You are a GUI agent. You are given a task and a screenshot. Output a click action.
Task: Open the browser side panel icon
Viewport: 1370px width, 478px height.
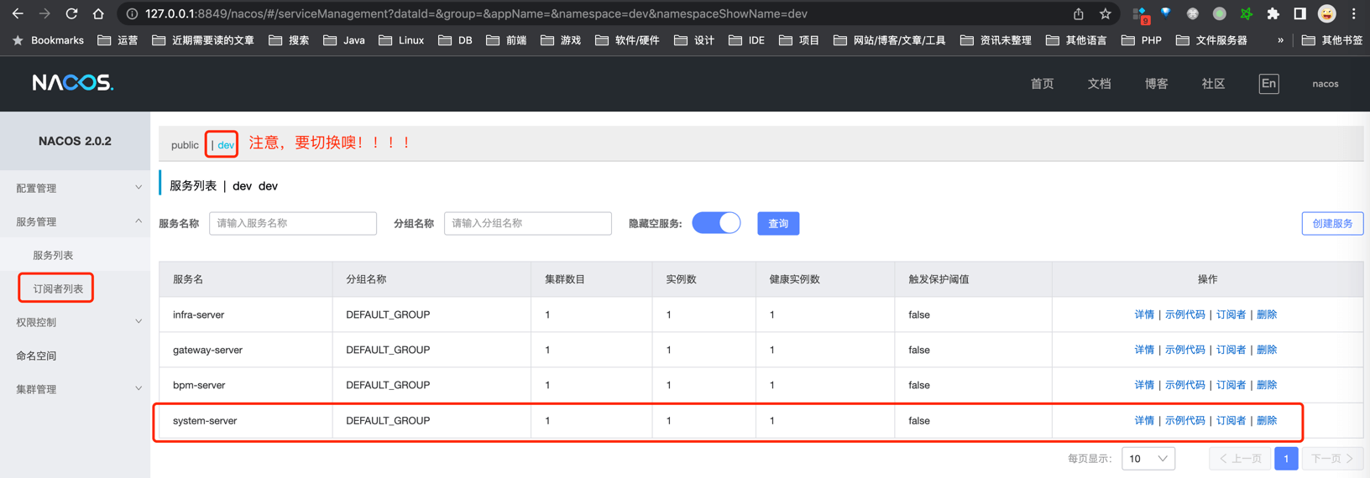[x=1299, y=13]
